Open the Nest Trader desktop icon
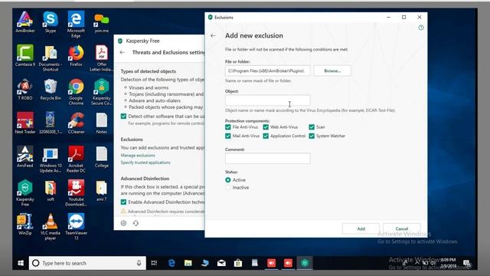490x276 pixels. coord(25,123)
